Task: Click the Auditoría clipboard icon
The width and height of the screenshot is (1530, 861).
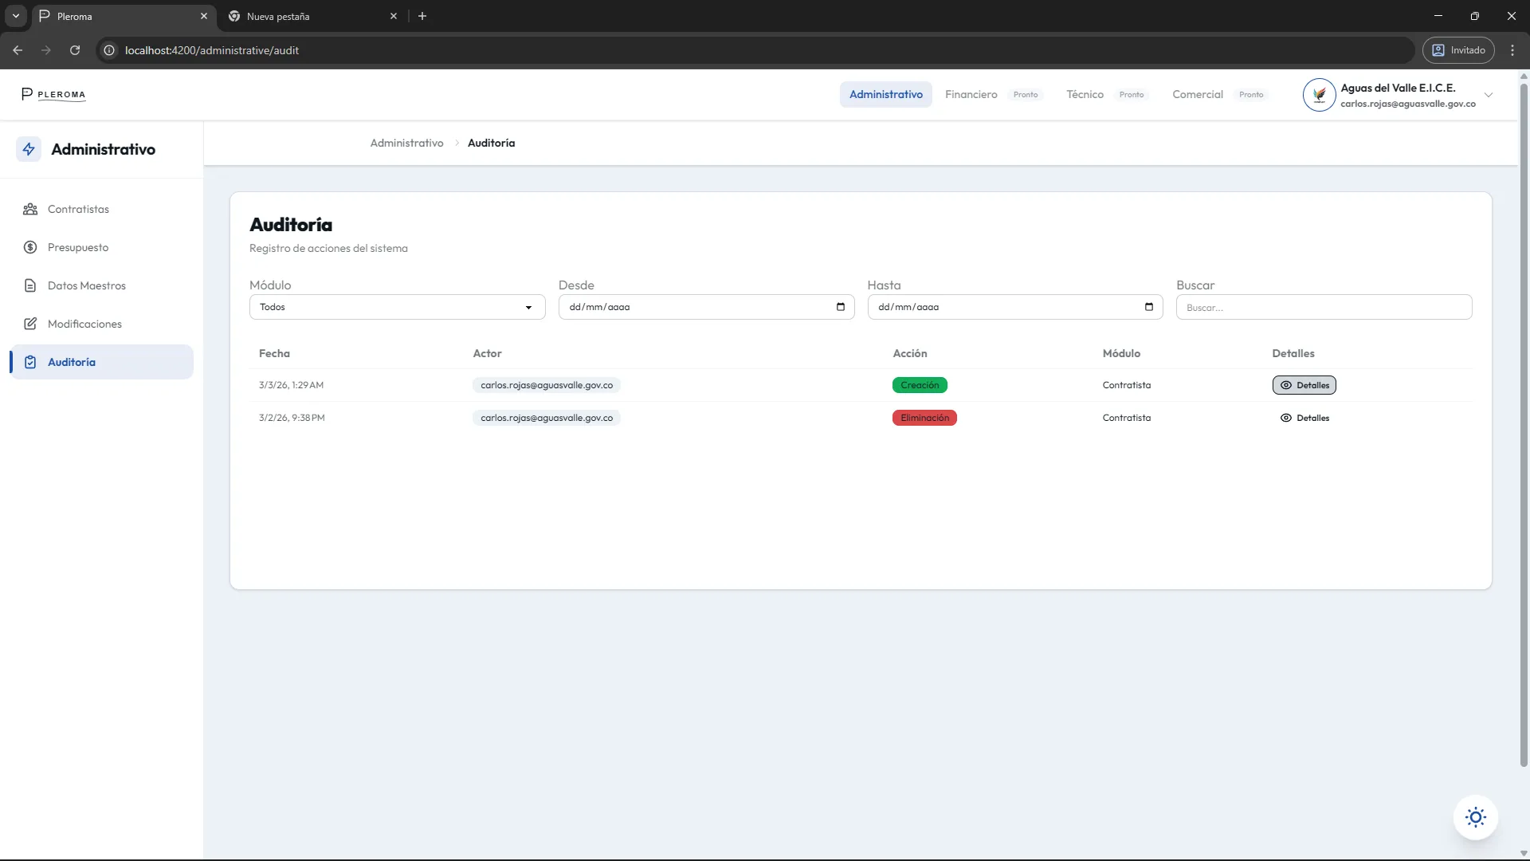Action: pyautogui.click(x=30, y=362)
